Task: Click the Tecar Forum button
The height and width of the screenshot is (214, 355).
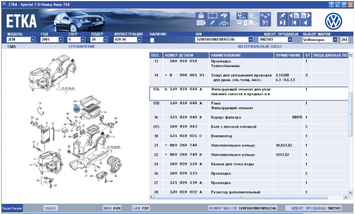Action: [x=12, y=208]
